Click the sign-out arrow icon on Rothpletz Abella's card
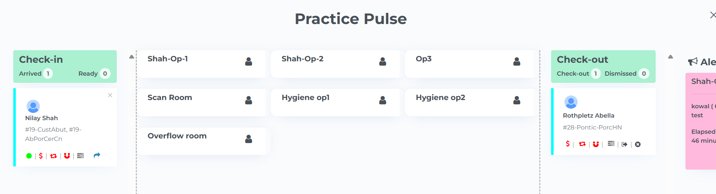The height and width of the screenshot is (194, 716). point(624,144)
